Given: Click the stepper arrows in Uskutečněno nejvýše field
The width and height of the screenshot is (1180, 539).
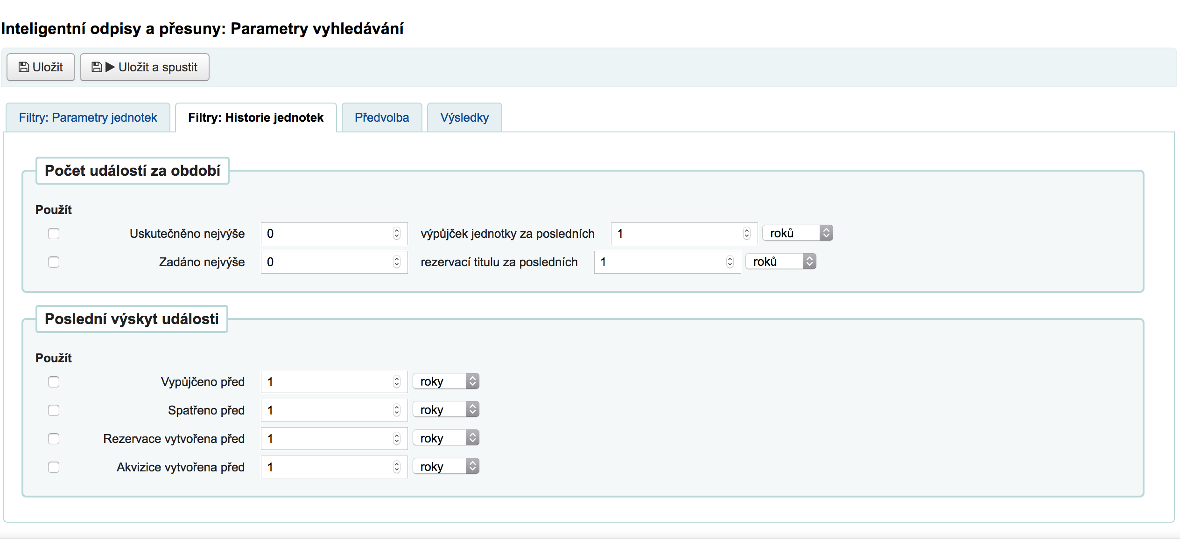Looking at the screenshot, I should click(x=397, y=234).
